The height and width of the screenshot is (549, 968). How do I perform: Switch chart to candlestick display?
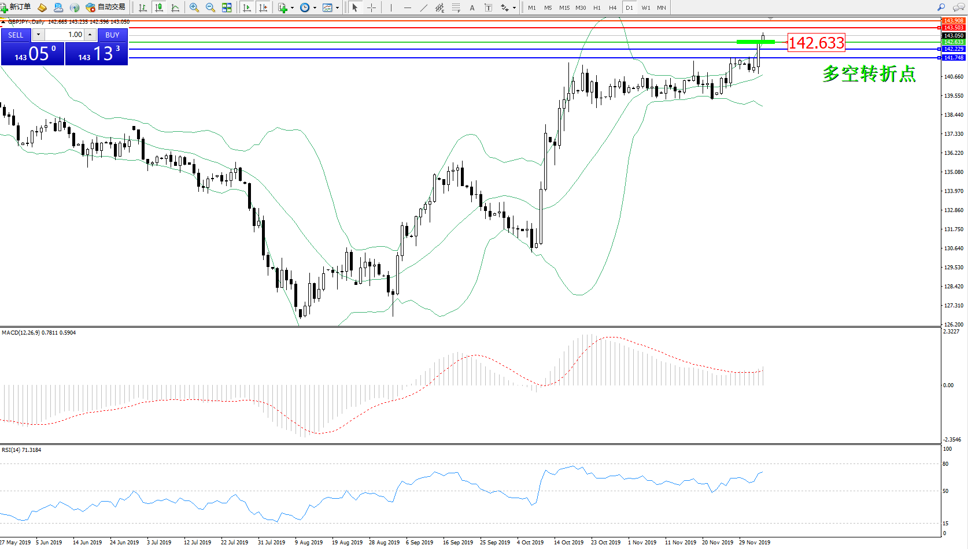tap(159, 8)
